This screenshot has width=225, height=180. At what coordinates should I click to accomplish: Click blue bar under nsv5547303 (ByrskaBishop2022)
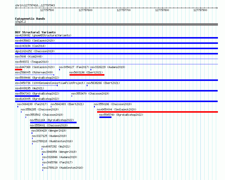coord(27,96)
